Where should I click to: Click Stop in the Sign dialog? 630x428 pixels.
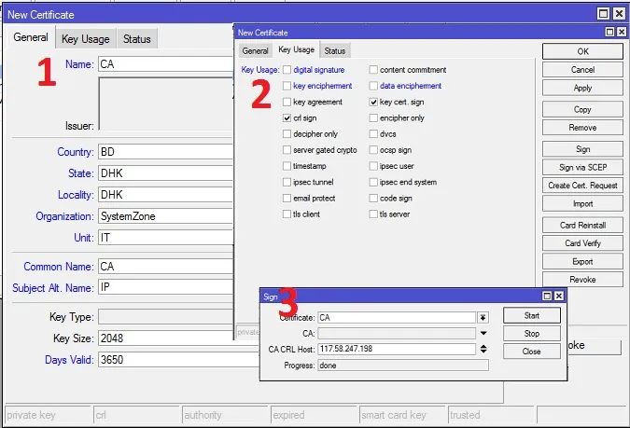coord(532,334)
